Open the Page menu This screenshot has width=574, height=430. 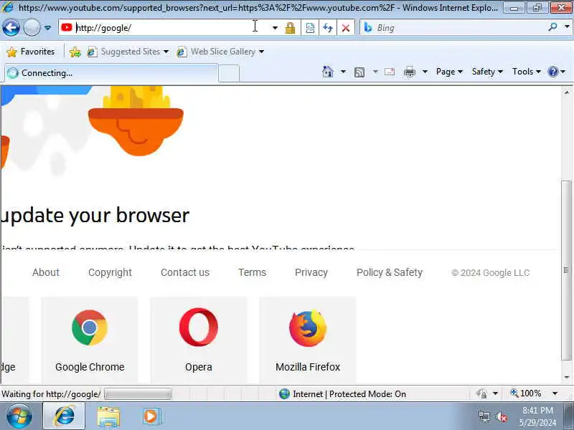point(449,72)
